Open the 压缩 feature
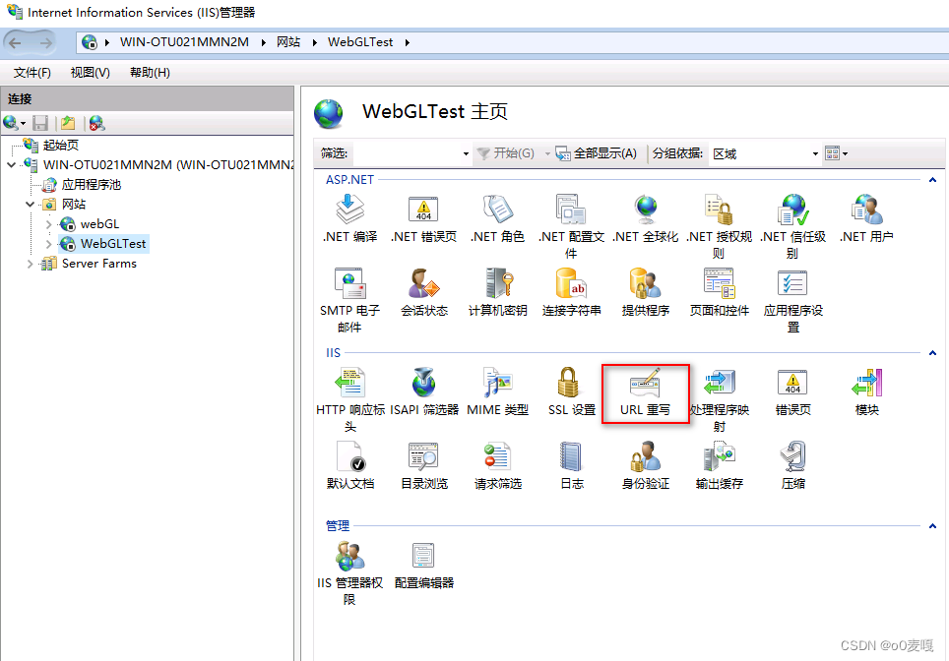The width and height of the screenshot is (949, 661). pyautogui.click(x=792, y=465)
